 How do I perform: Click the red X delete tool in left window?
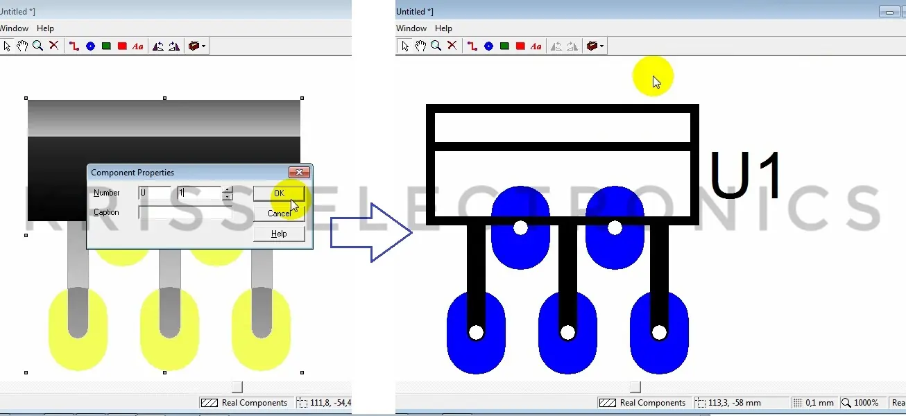[53, 46]
